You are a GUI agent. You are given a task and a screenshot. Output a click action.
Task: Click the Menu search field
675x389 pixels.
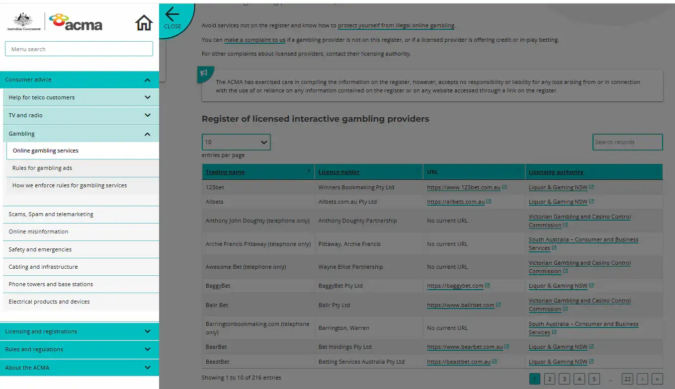(79, 49)
